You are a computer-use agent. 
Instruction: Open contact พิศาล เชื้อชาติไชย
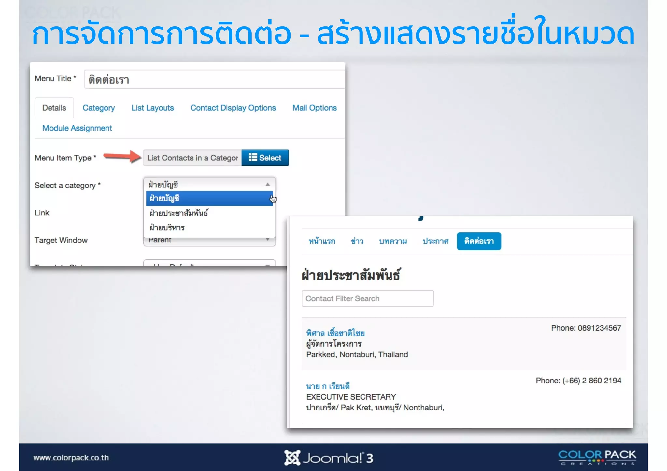coord(335,333)
